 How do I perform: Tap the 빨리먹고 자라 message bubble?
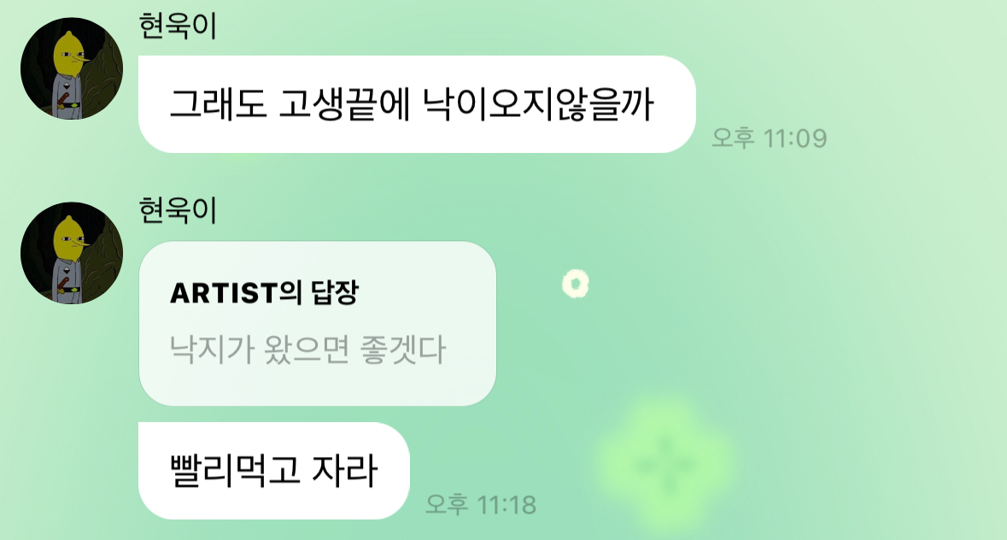click(x=273, y=471)
